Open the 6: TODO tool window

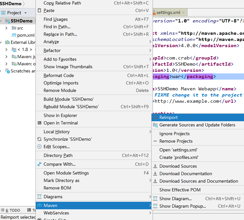pyautogui.click(x=11, y=210)
